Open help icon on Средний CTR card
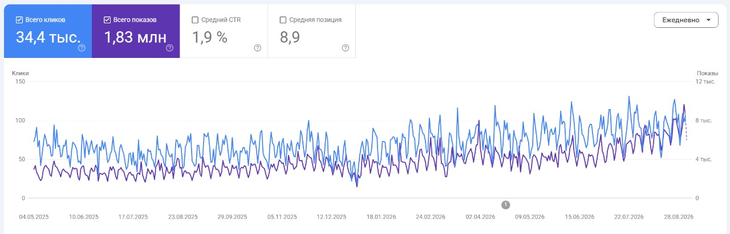This screenshot has height=234, width=730. point(257,48)
